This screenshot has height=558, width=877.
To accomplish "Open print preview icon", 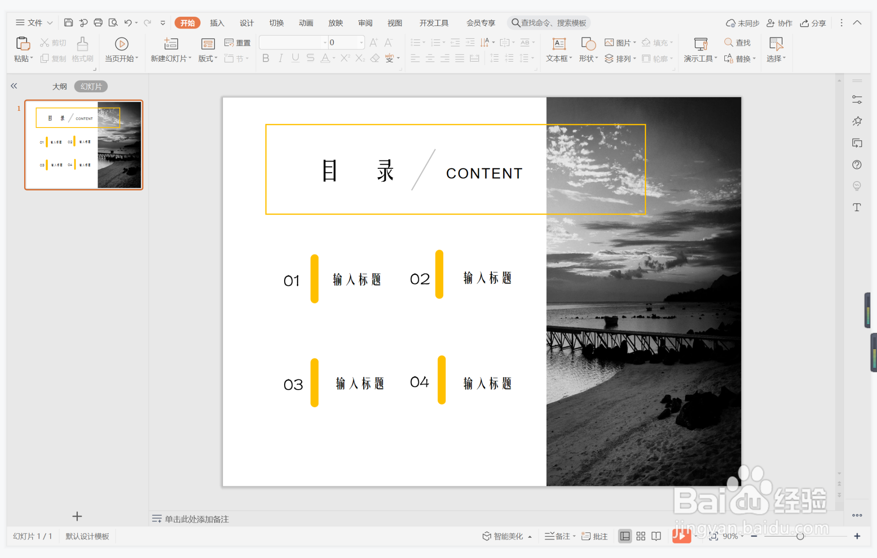I will click(x=113, y=22).
